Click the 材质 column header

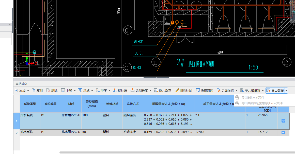(71, 104)
